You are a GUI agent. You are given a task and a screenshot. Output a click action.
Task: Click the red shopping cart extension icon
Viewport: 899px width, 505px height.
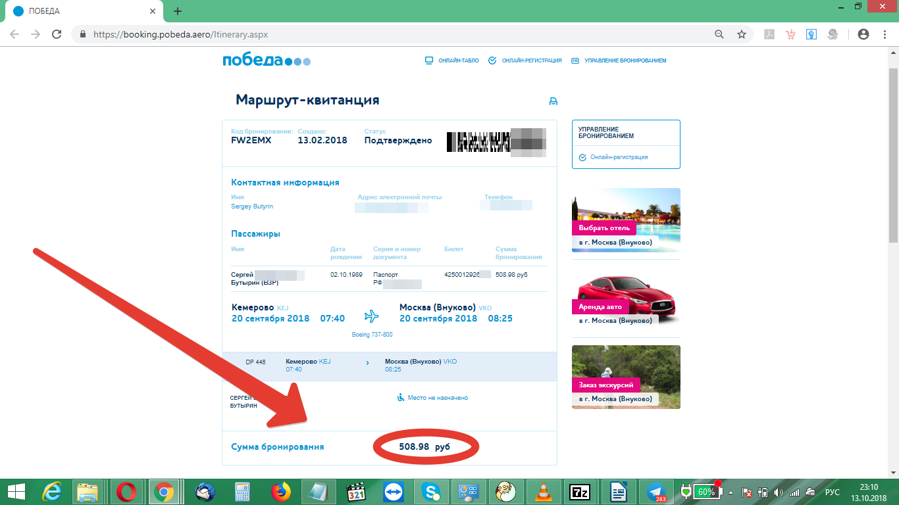[791, 34]
